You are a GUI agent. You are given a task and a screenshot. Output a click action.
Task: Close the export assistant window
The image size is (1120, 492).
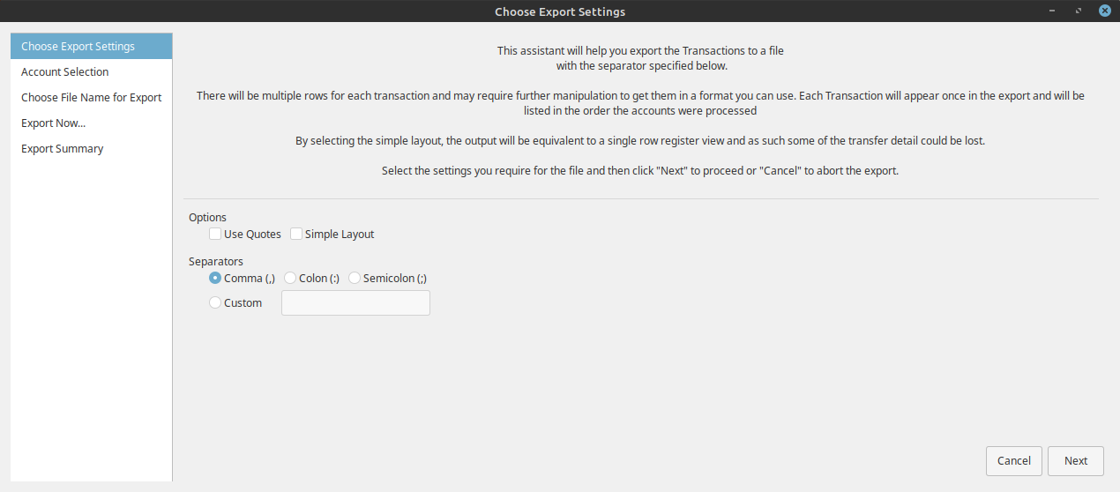(x=1104, y=11)
